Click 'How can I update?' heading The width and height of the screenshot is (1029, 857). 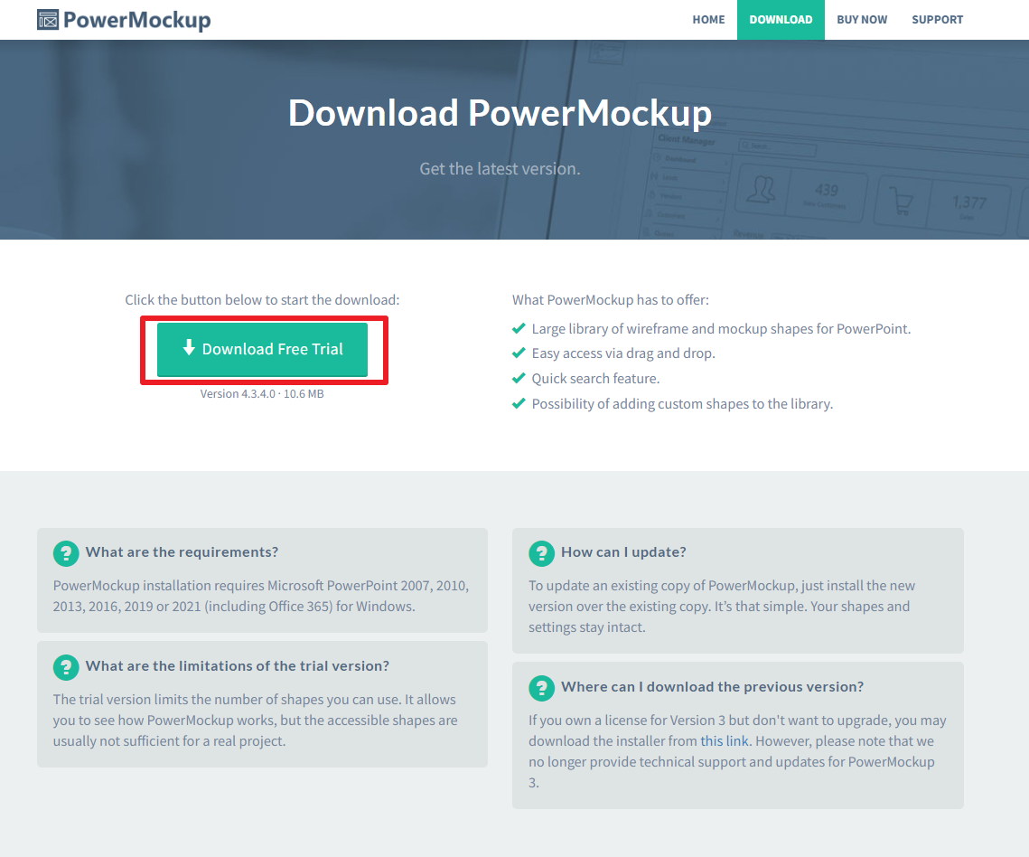623,552
